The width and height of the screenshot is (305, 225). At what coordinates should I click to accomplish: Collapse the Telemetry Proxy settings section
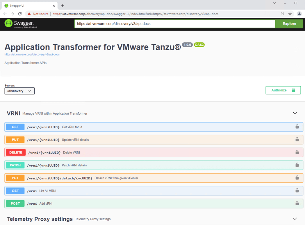(x=295, y=219)
